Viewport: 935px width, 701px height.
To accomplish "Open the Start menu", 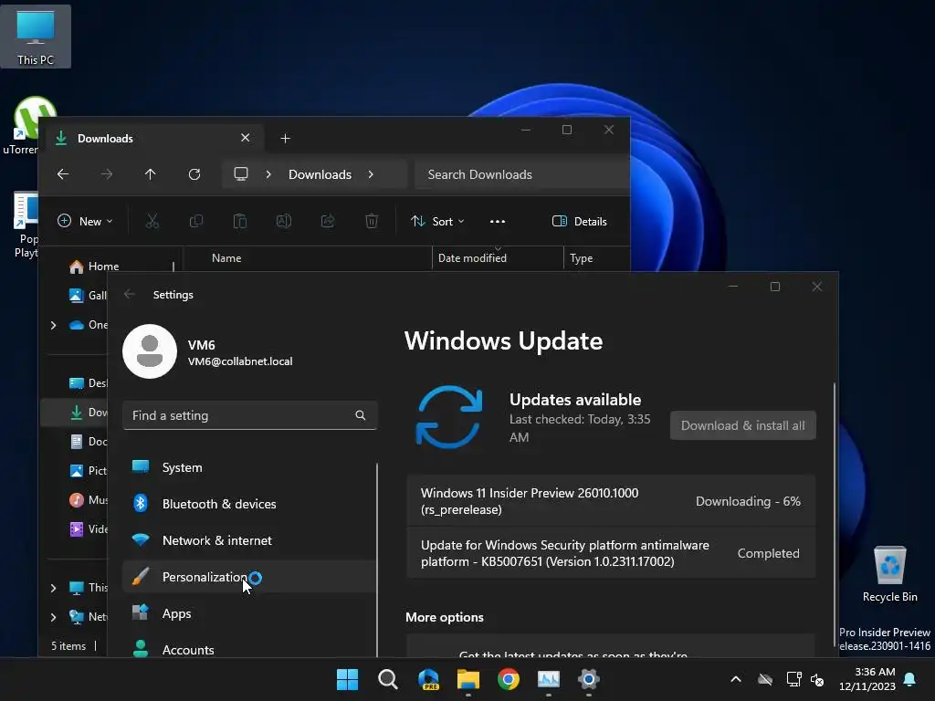I will click(348, 679).
